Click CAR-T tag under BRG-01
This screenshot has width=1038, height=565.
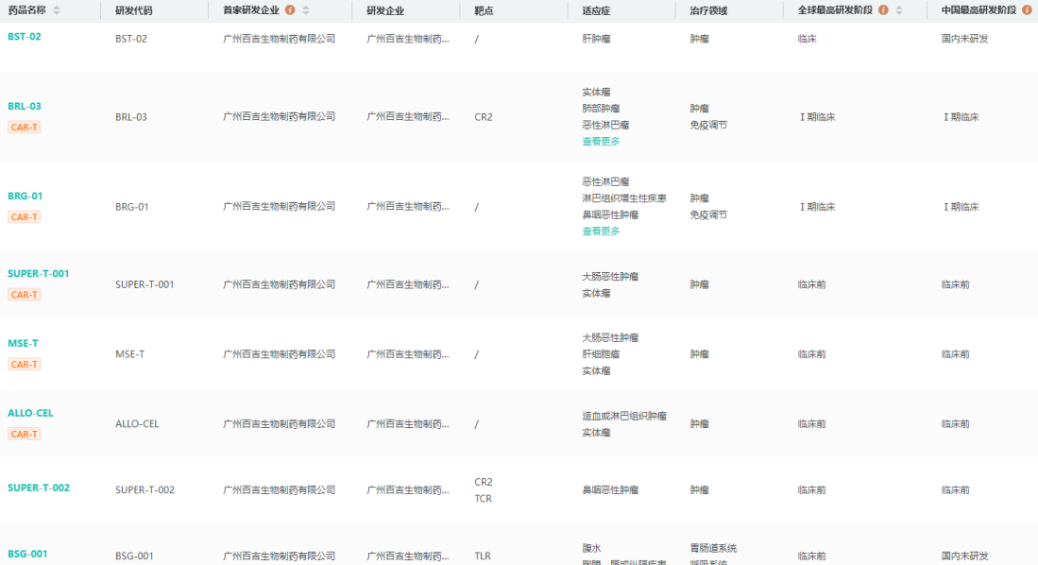coord(24,217)
